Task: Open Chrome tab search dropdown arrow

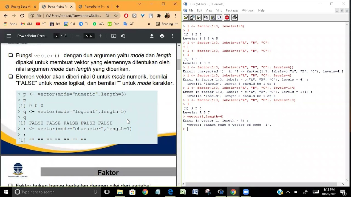Action: click(x=140, y=4)
